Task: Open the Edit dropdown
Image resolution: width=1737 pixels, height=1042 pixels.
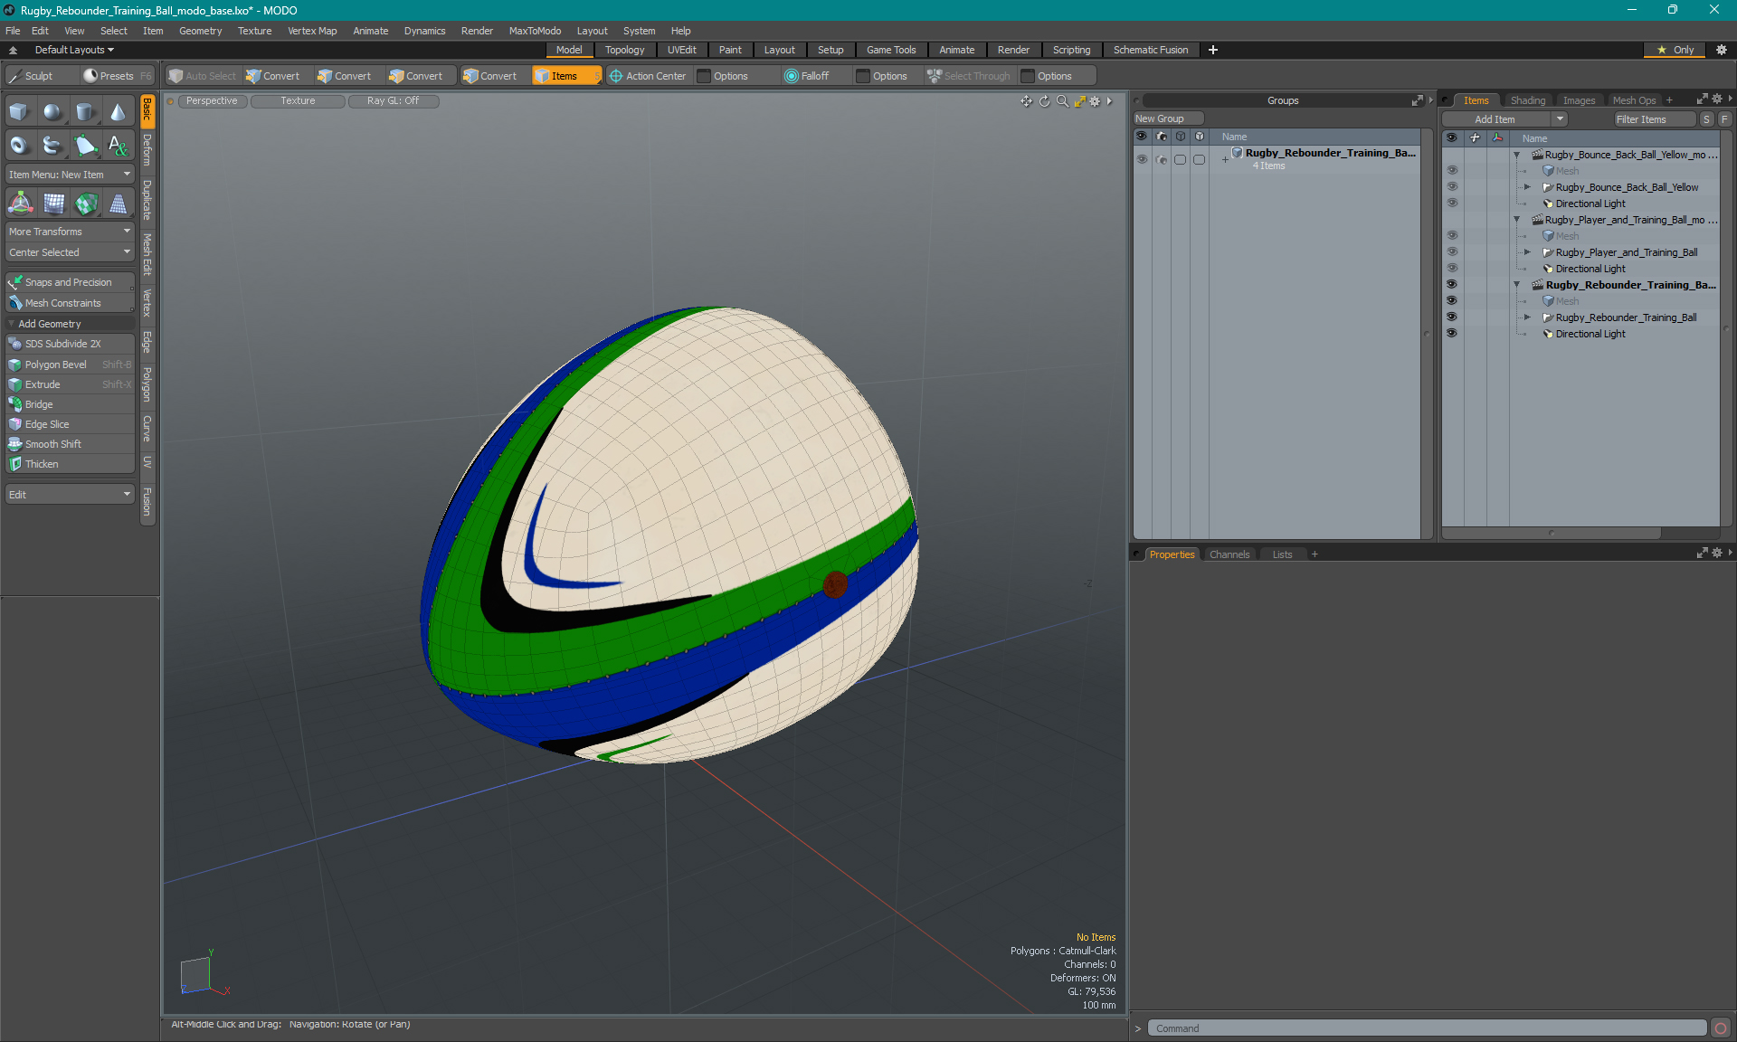Action: (x=70, y=495)
